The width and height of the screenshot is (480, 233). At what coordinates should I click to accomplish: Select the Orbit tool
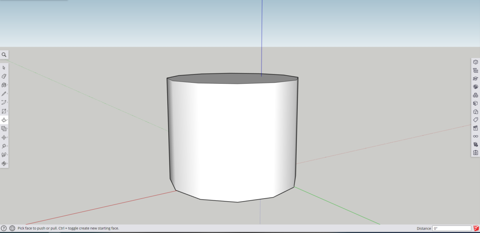4,164
